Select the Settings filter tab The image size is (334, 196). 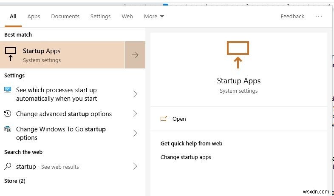point(100,17)
